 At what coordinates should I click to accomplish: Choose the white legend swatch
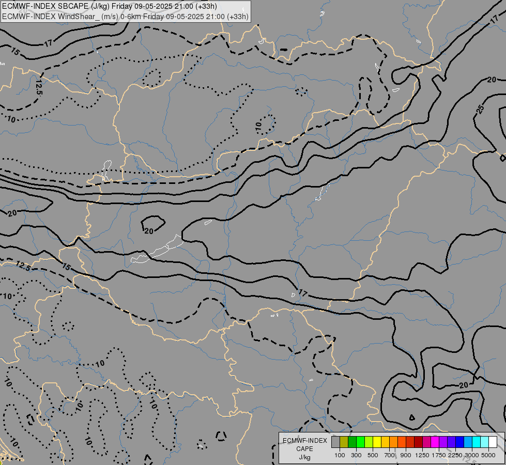[x=493, y=442]
